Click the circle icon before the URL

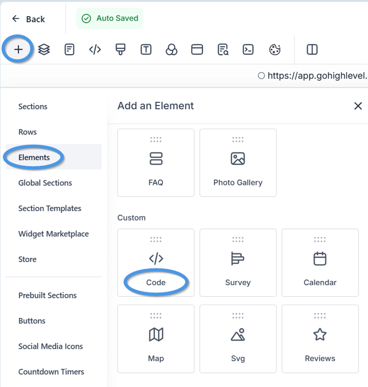click(261, 76)
